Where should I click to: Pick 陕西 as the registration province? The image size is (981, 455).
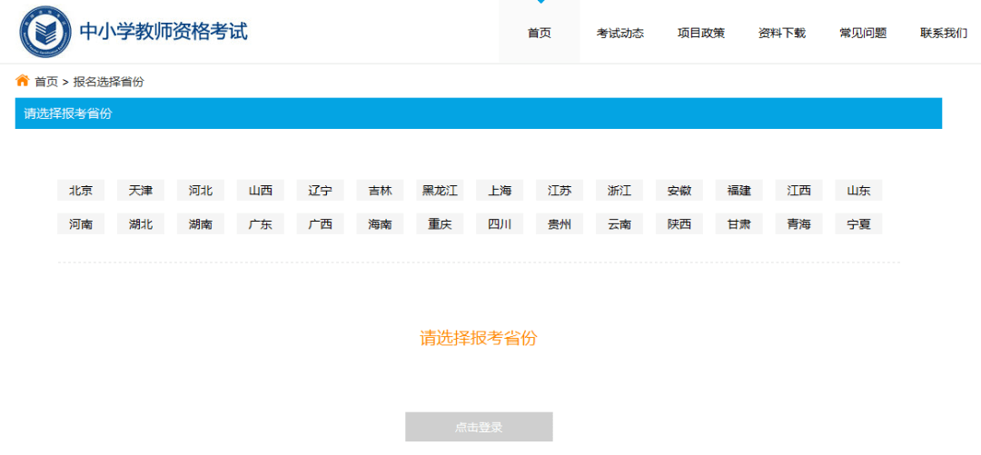[x=679, y=224]
